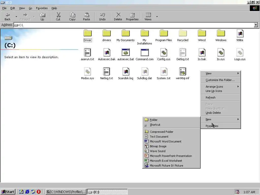Viewport: 260px width, 195px height.
Task: Select the Netlog.txt file
Action: tap(106, 74)
